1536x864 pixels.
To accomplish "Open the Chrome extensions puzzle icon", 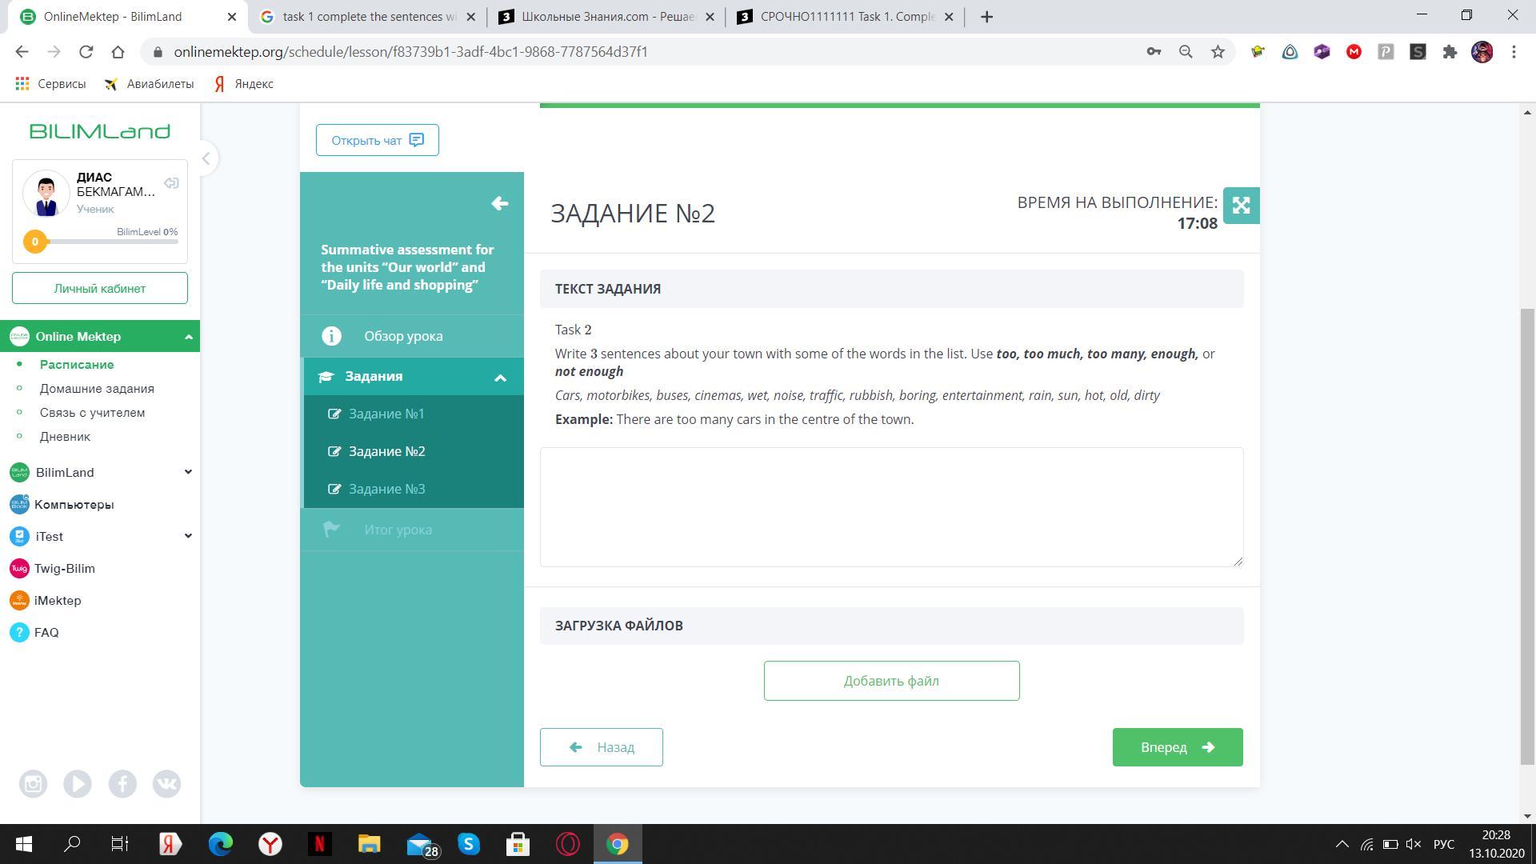I will (x=1450, y=52).
